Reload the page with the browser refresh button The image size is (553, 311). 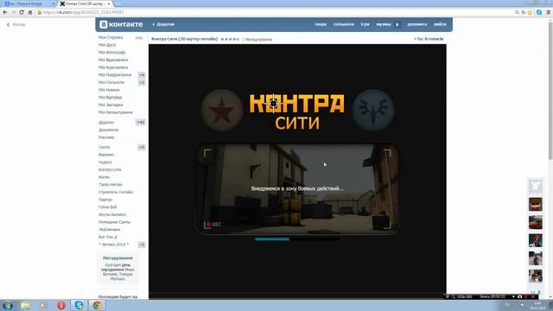point(22,12)
